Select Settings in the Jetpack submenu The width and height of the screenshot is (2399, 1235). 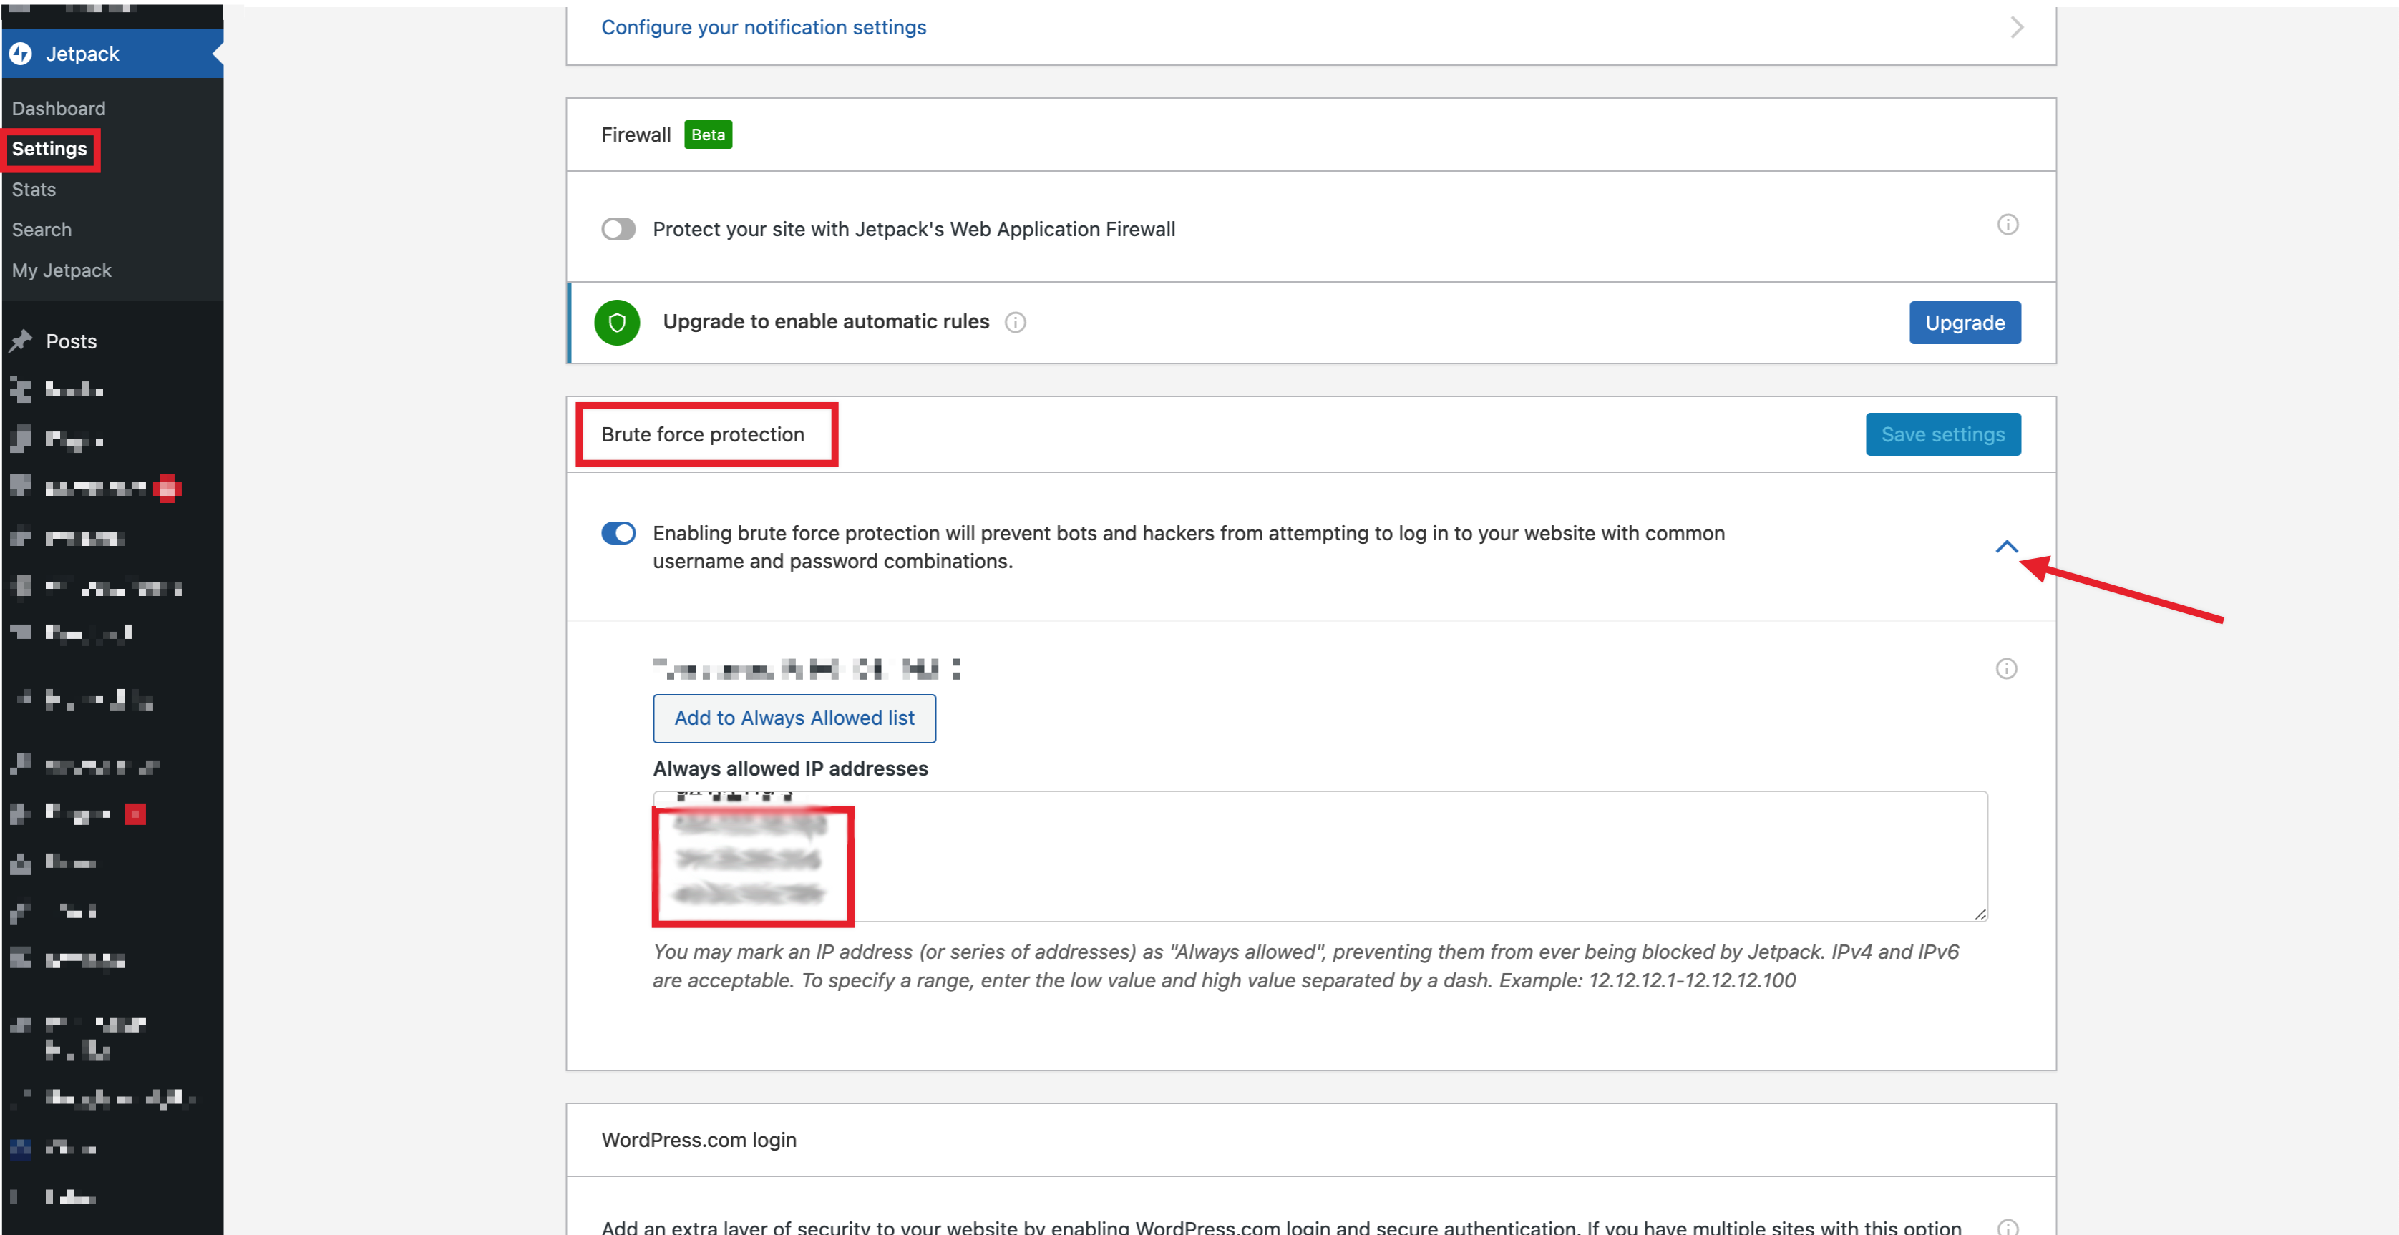point(49,149)
